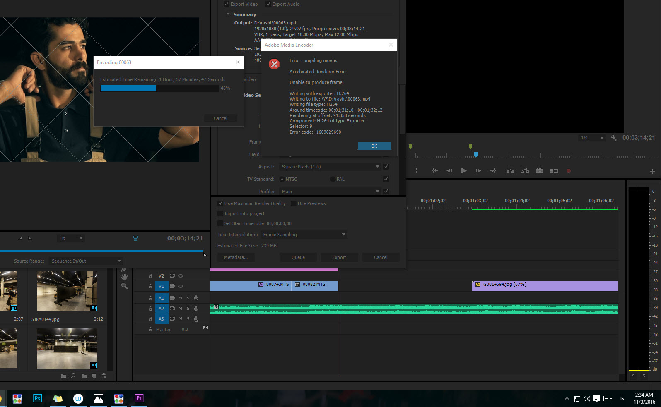661x407 pixels.
Task: Enable Import into project checkbox
Action: pos(220,213)
